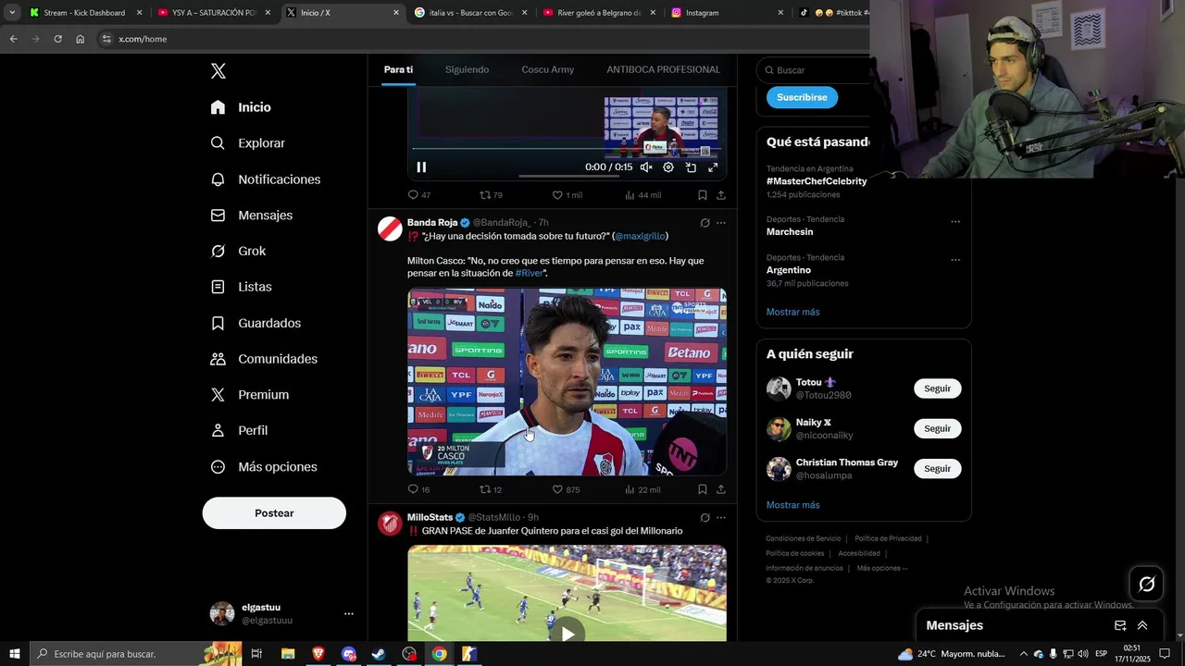The width and height of the screenshot is (1185, 666).
Task: Repost the top post with 79 reposts
Action: coord(491,195)
